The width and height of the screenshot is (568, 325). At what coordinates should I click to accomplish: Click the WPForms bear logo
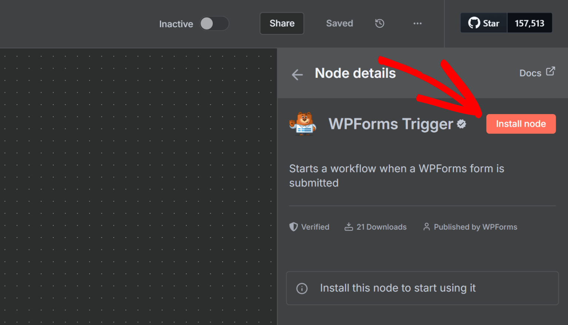(x=303, y=124)
